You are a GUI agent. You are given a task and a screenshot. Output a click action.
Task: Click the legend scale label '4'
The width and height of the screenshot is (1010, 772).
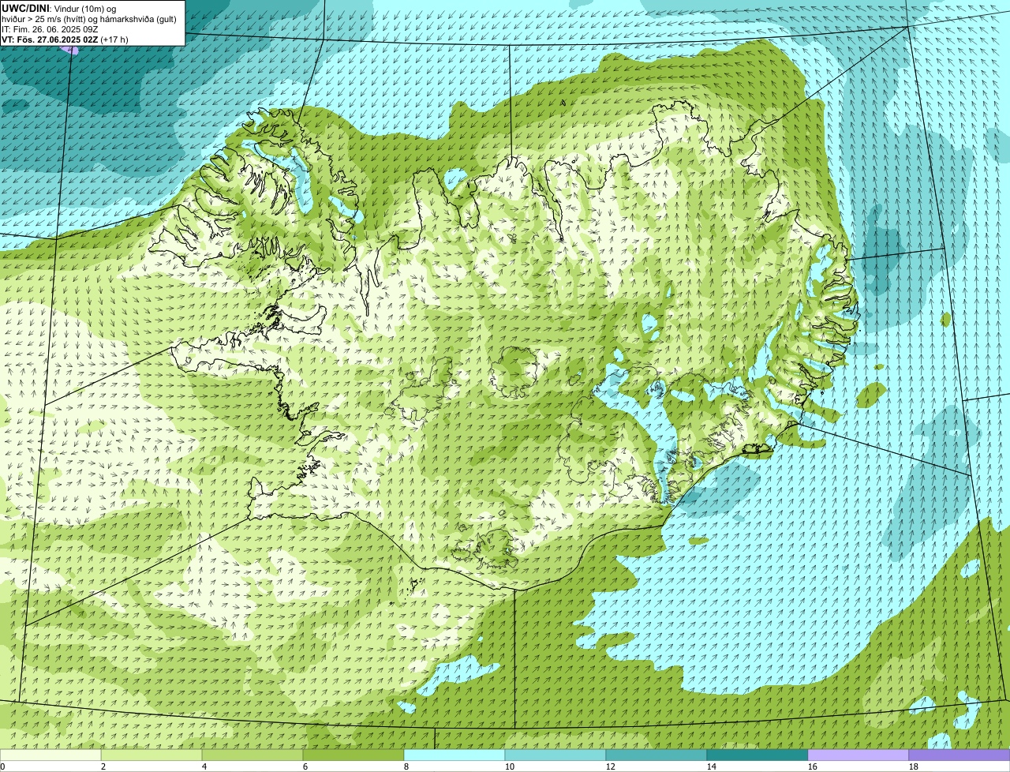click(204, 766)
